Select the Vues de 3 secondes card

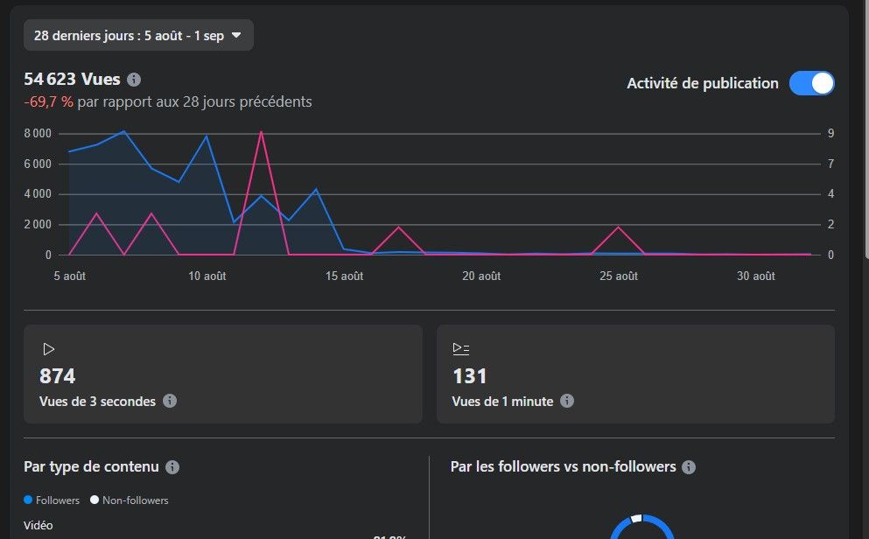pos(223,374)
